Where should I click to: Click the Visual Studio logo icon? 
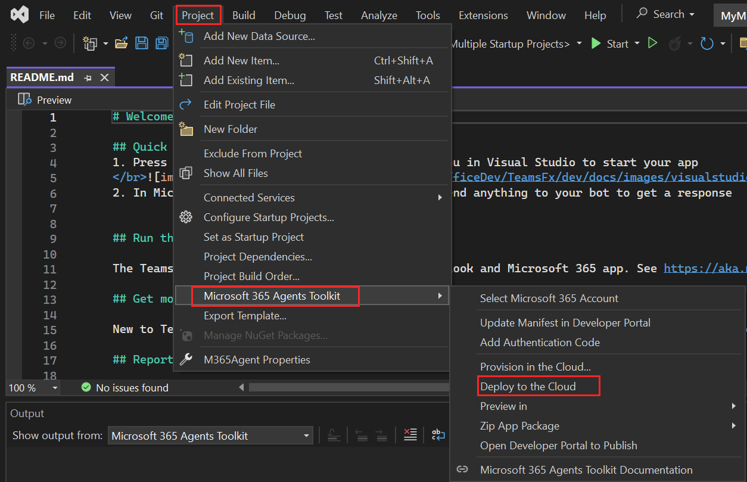point(19,15)
